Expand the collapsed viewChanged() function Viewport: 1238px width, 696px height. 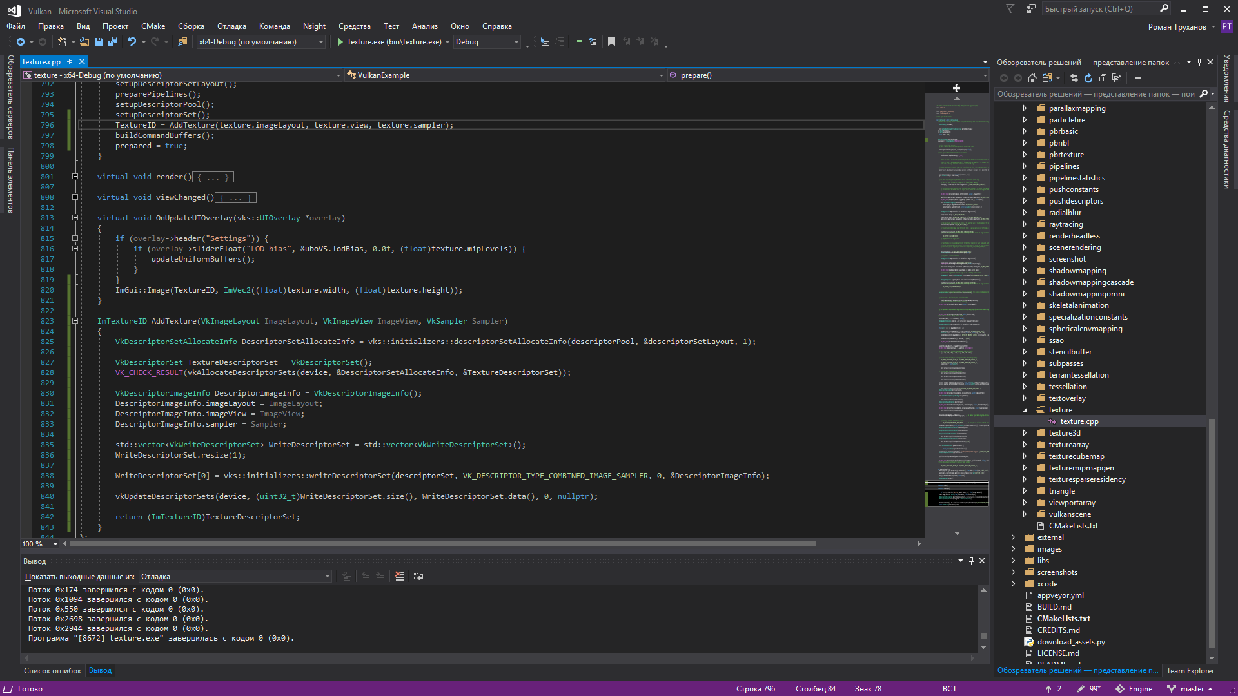75,197
